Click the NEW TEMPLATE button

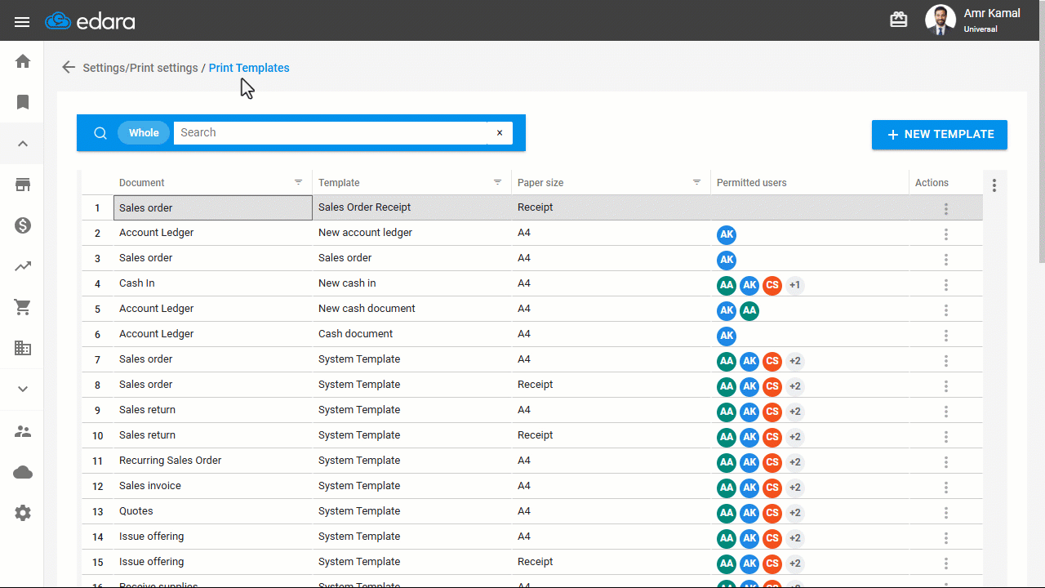[940, 135]
